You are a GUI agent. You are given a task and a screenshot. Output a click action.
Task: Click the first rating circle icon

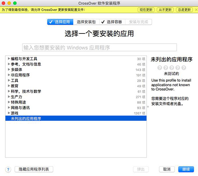point(159,68)
